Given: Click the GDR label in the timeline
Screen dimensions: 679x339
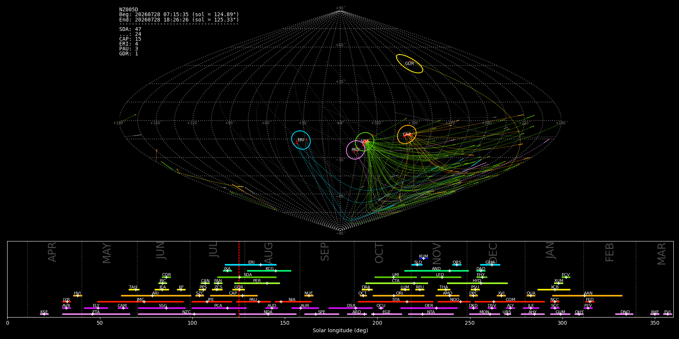Looking at the screenshot, I should 239,287.
